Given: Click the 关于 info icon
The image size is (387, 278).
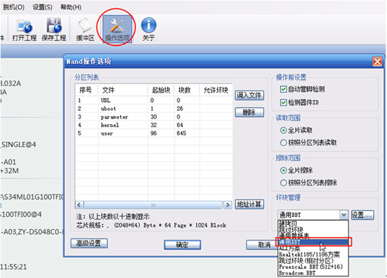Looking at the screenshot, I should tap(148, 30).
